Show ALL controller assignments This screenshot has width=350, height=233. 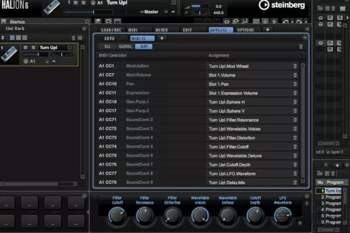(x=107, y=47)
